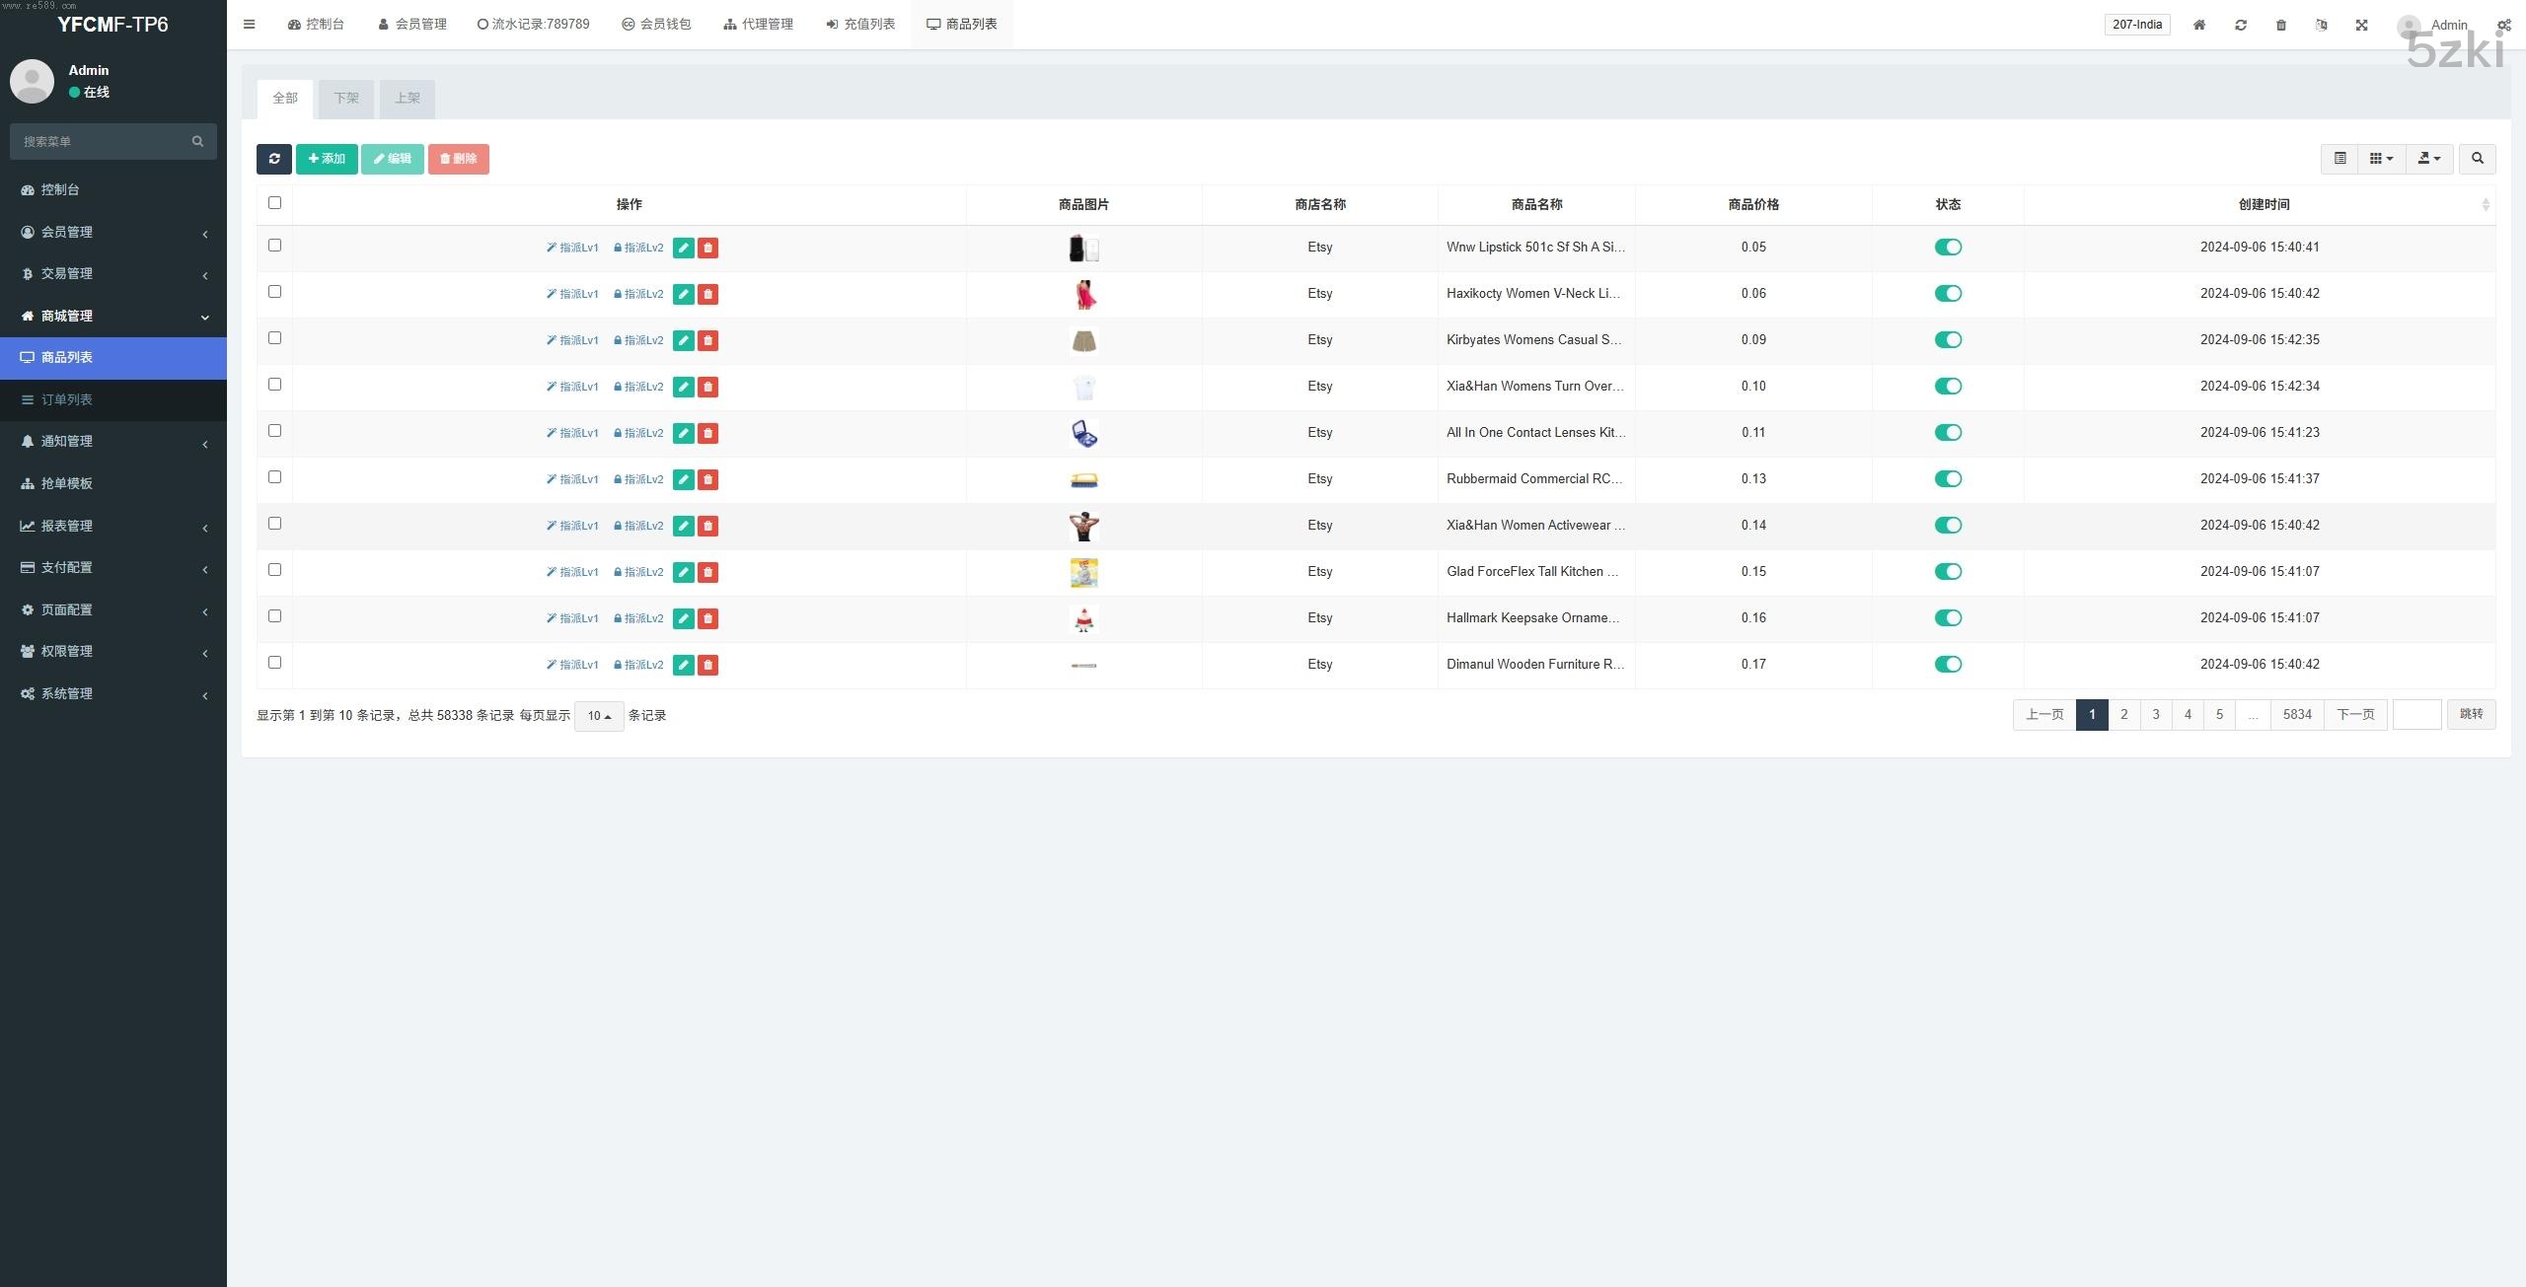Open the column visibility grid dropdown
2526x1287 pixels.
(2381, 159)
